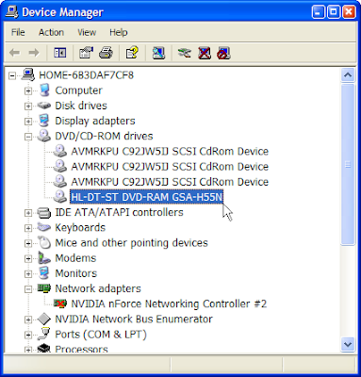Click the Network adapters category icon
Screen dimensions: 361x377
click(x=44, y=288)
